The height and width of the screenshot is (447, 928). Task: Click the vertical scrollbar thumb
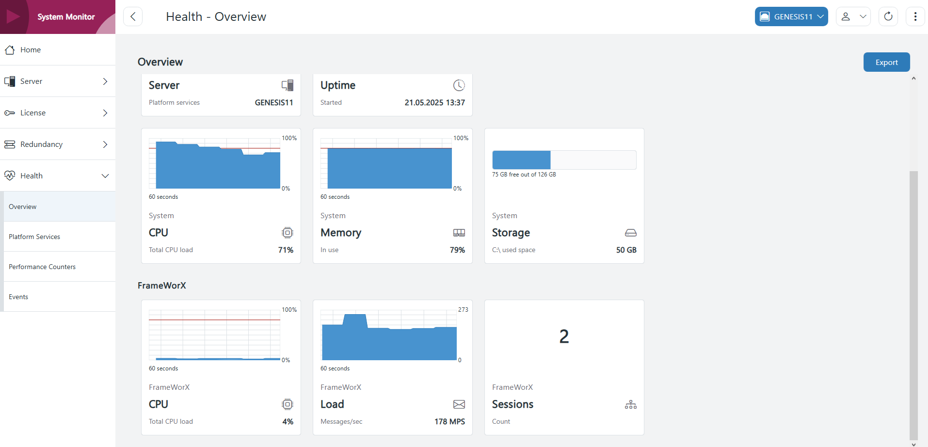coord(913,304)
